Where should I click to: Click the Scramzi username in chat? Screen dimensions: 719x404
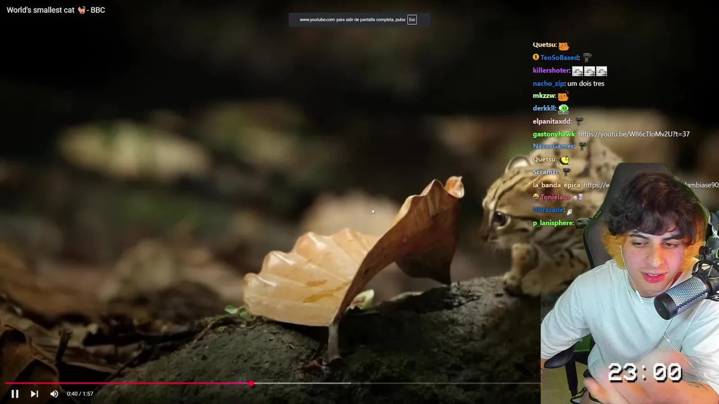coord(545,172)
